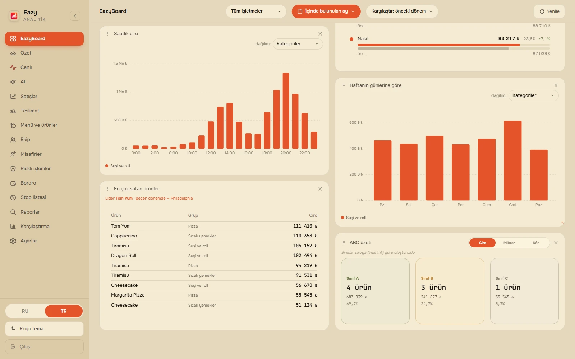575x359 pixels.
Task: Sort table by Ciro column header
Action: click(313, 215)
